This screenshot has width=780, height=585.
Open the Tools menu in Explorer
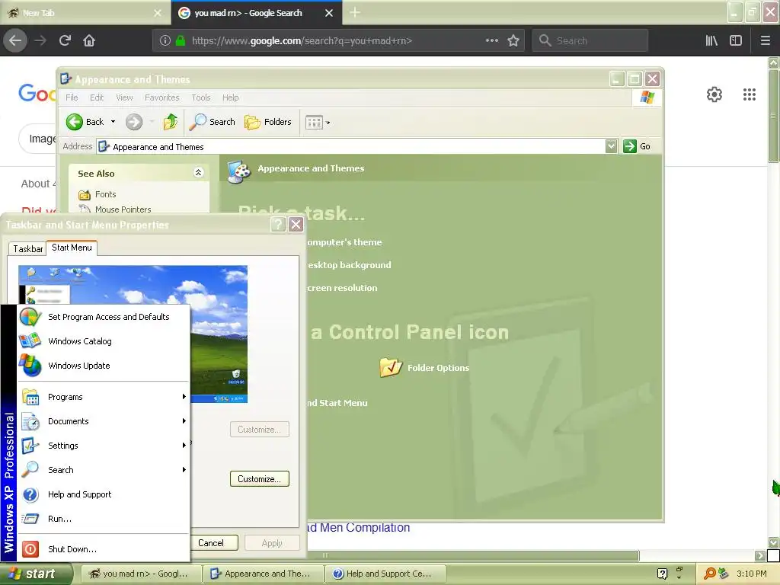201,97
